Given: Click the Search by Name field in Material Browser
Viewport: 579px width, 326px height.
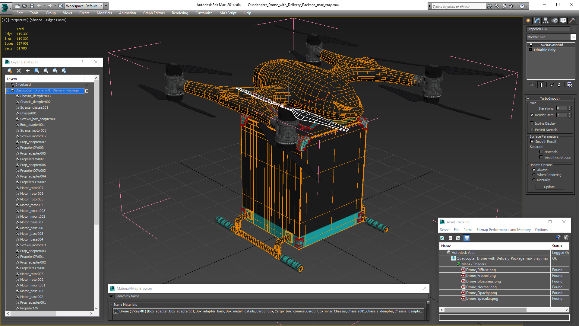Looking at the screenshot, I should coord(271,296).
